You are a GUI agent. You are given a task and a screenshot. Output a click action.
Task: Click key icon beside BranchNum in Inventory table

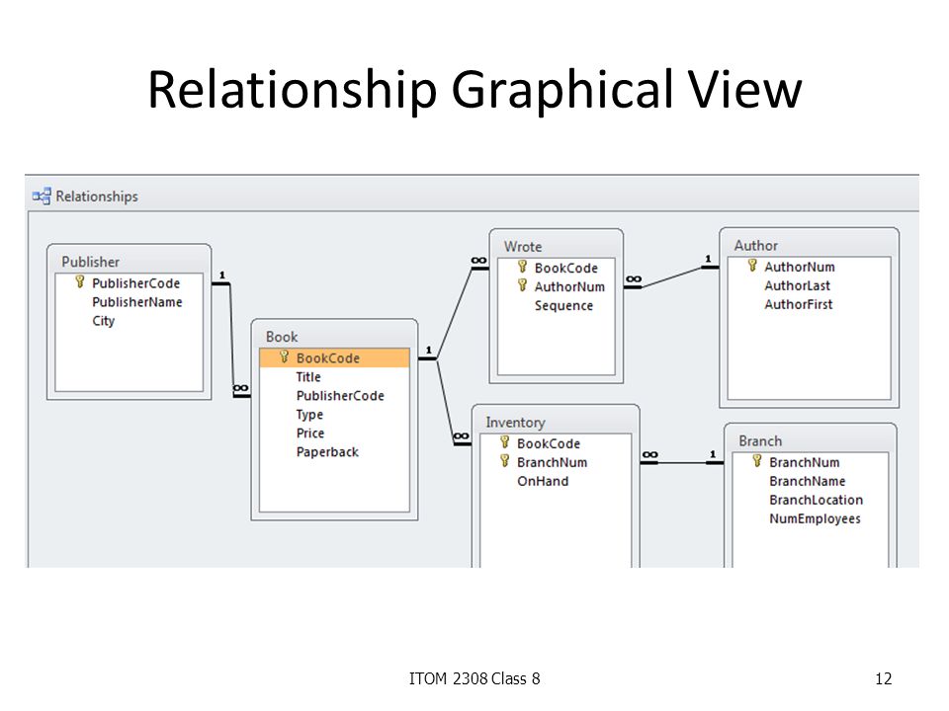[505, 461]
